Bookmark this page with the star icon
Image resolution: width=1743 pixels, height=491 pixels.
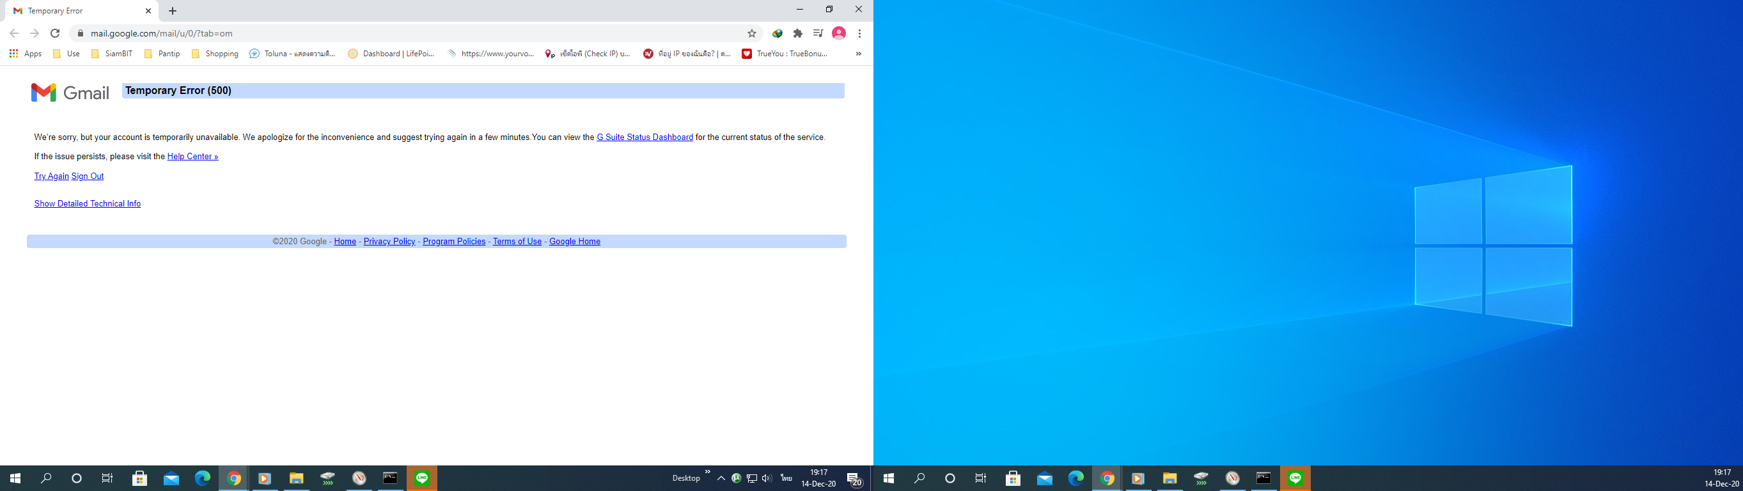point(752,33)
